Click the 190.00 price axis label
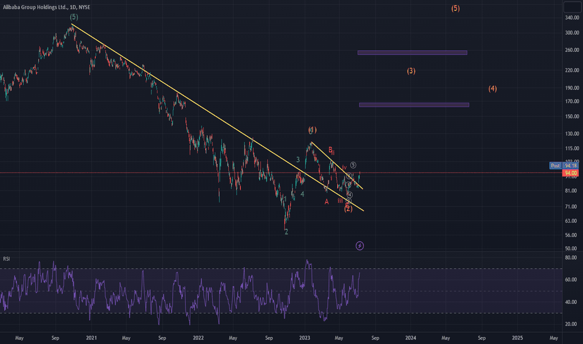 (572, 88)
